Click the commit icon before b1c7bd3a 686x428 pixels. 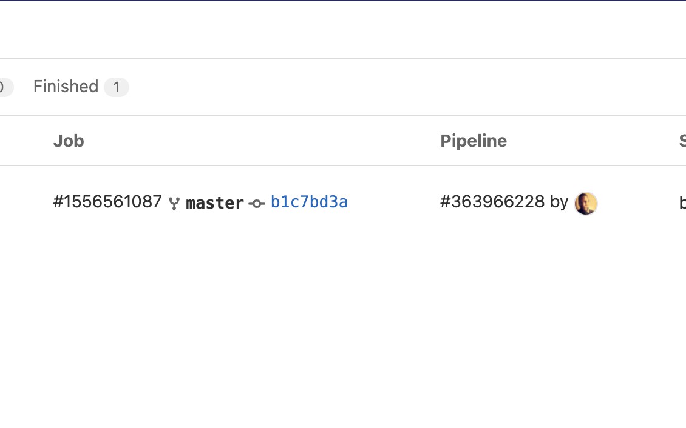coord(257,204)
